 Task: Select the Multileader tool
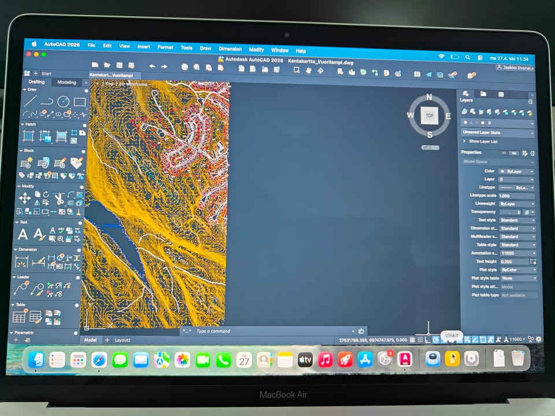tap(21, 289)
